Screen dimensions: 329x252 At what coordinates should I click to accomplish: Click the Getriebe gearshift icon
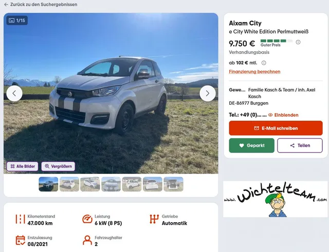(x=154, y=219)
